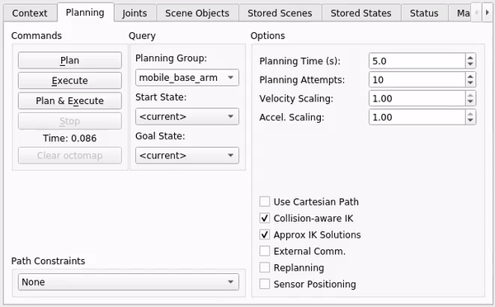The height and width of the screenshot is (307, 495).
Task: Click the Execute button
Action: pyautogui.click(x=70, y=81)
